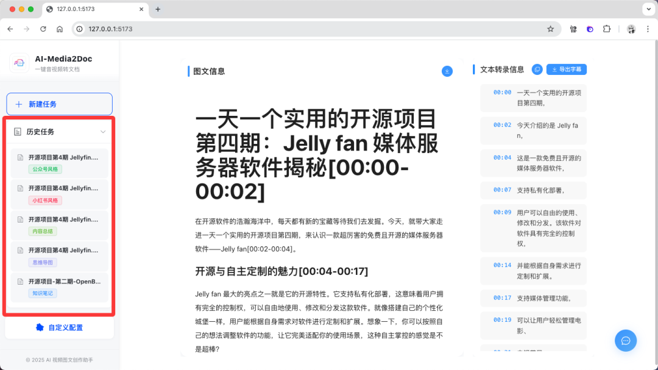This screenshot has width=658, height=370.
Task: Click document icon of 知识笔记 task
Action: [x=20, y=282]
